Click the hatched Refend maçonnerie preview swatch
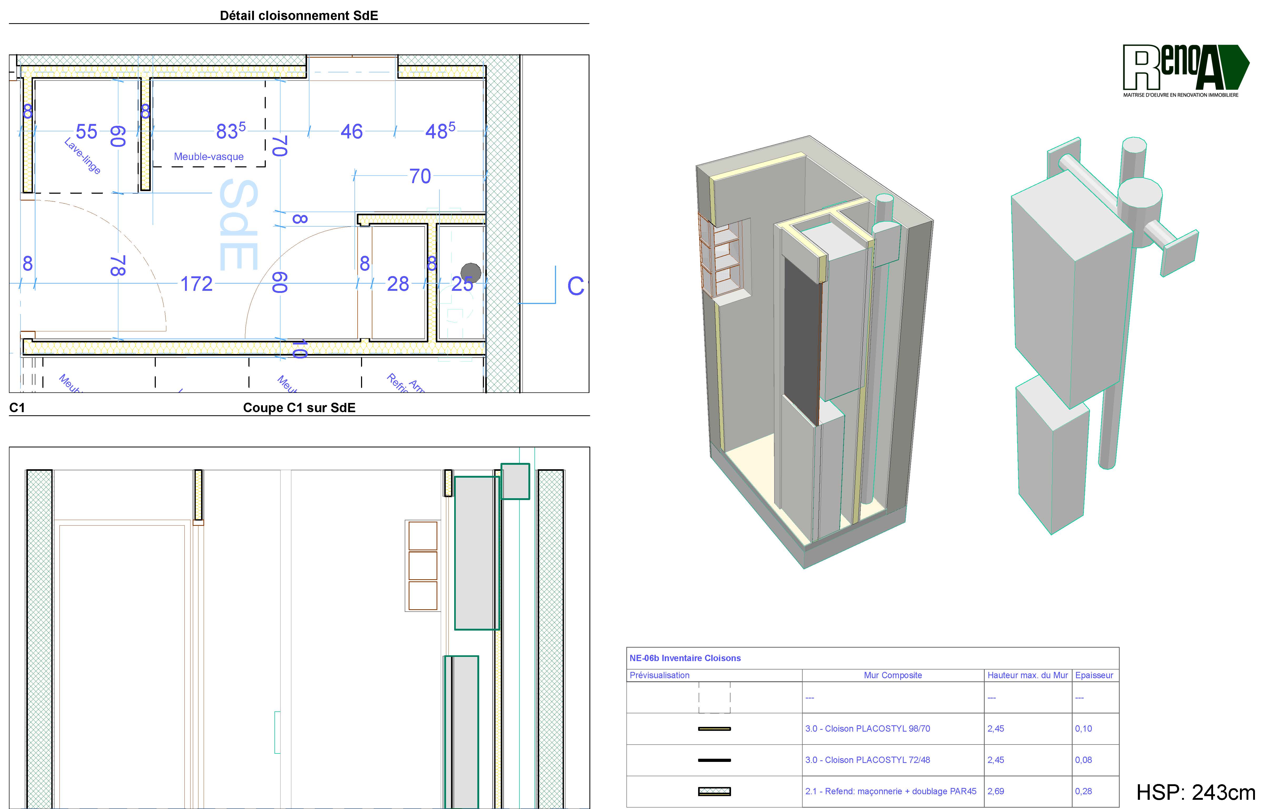Image resolution: width=1281 pixels, height=809 pixels. (714, 791)
